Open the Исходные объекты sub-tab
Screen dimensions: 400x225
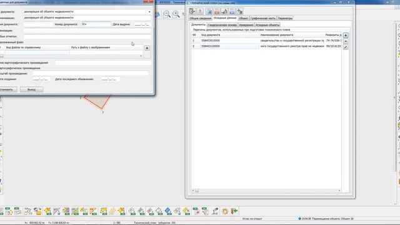[267, 25]
